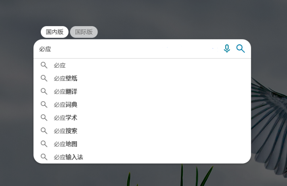The width and height of the screenshot is (287, 186).
Task: Click magnifier icon beside 必应词典 suggestion
Action: click(44, 104)
